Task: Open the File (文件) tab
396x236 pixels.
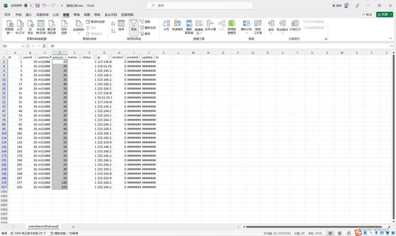Action: (7, 15)
